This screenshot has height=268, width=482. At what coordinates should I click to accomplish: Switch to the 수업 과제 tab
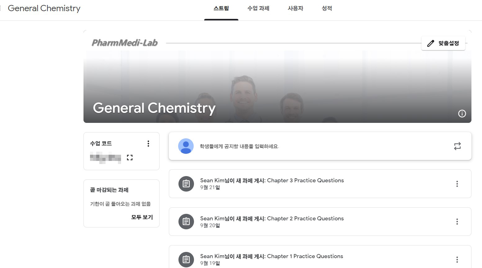pyautogui.click(x=258, y=9)
